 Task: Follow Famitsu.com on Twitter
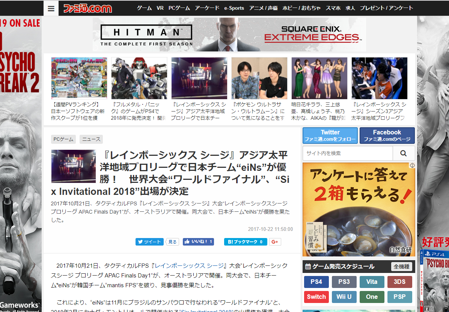(x=330, y=136)
